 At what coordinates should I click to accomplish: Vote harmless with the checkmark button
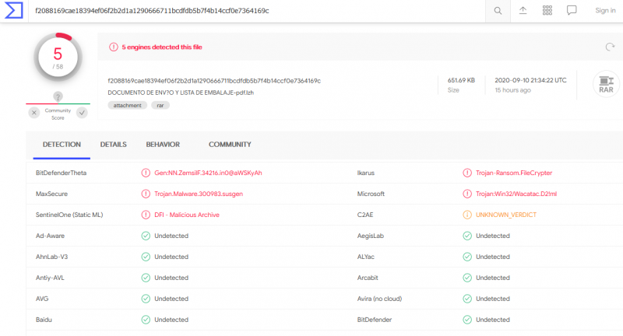point(82,113)
